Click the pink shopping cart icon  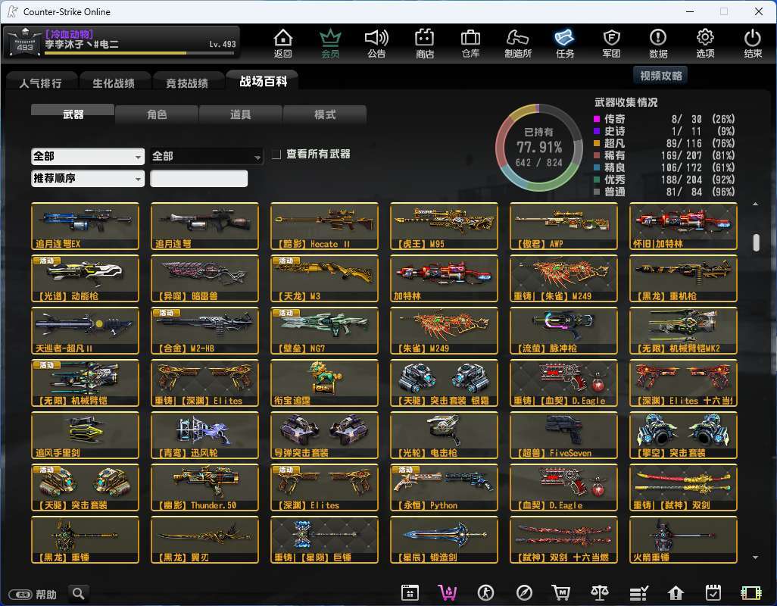pos(448,592)
